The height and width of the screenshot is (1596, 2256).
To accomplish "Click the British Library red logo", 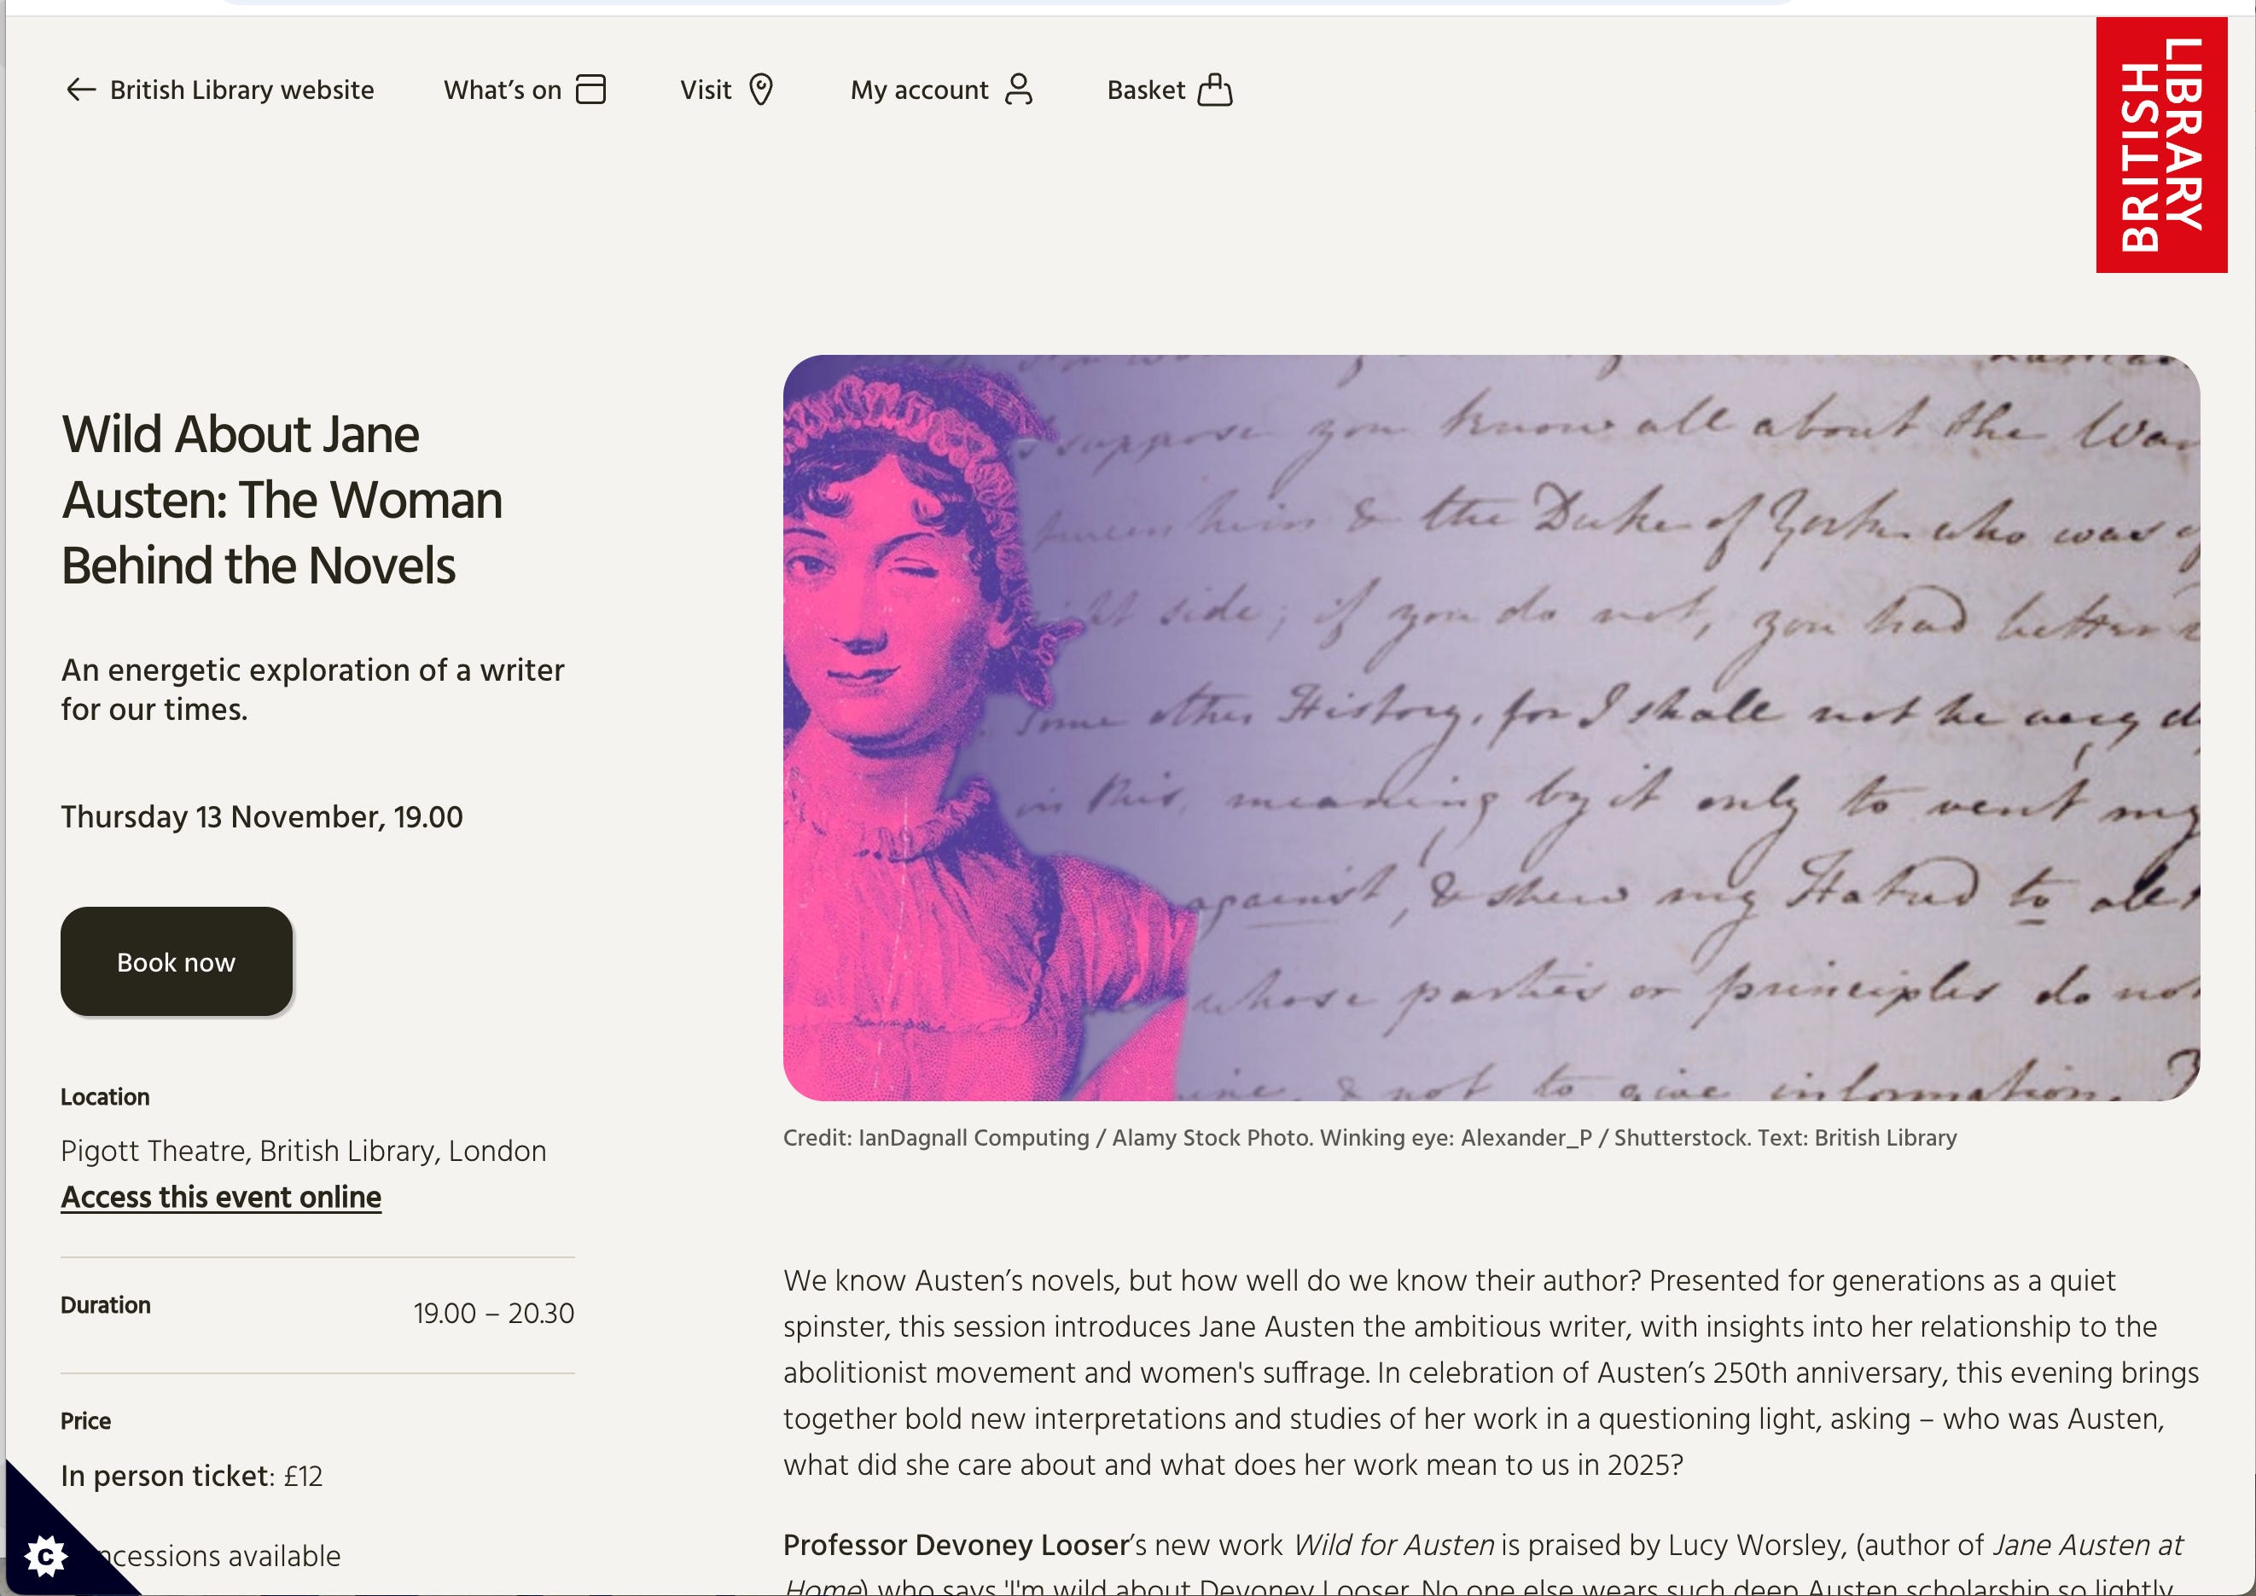I will (x=2160, y=146).
